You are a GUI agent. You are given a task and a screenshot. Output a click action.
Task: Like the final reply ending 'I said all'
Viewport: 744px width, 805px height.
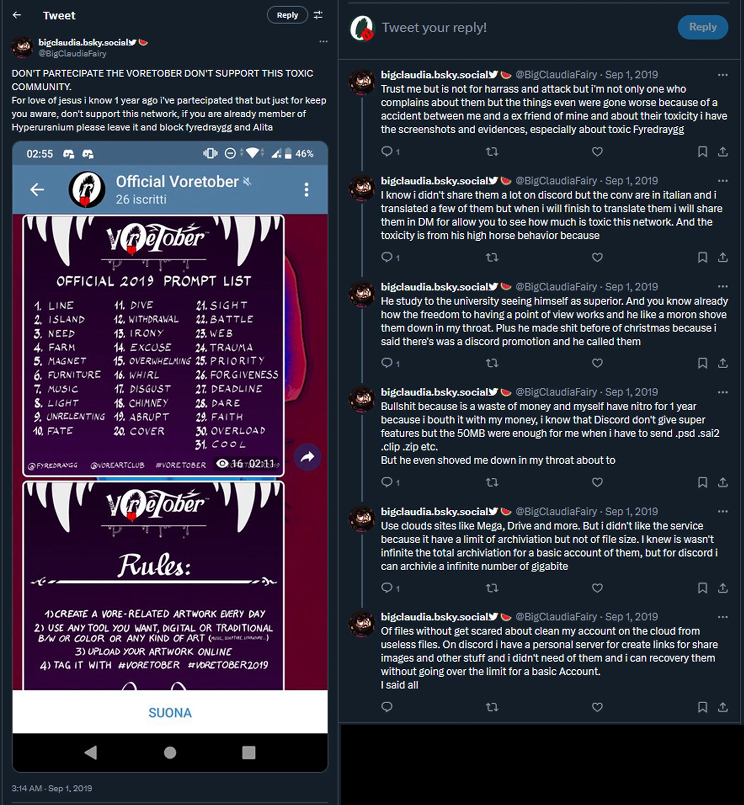[597, 707]
